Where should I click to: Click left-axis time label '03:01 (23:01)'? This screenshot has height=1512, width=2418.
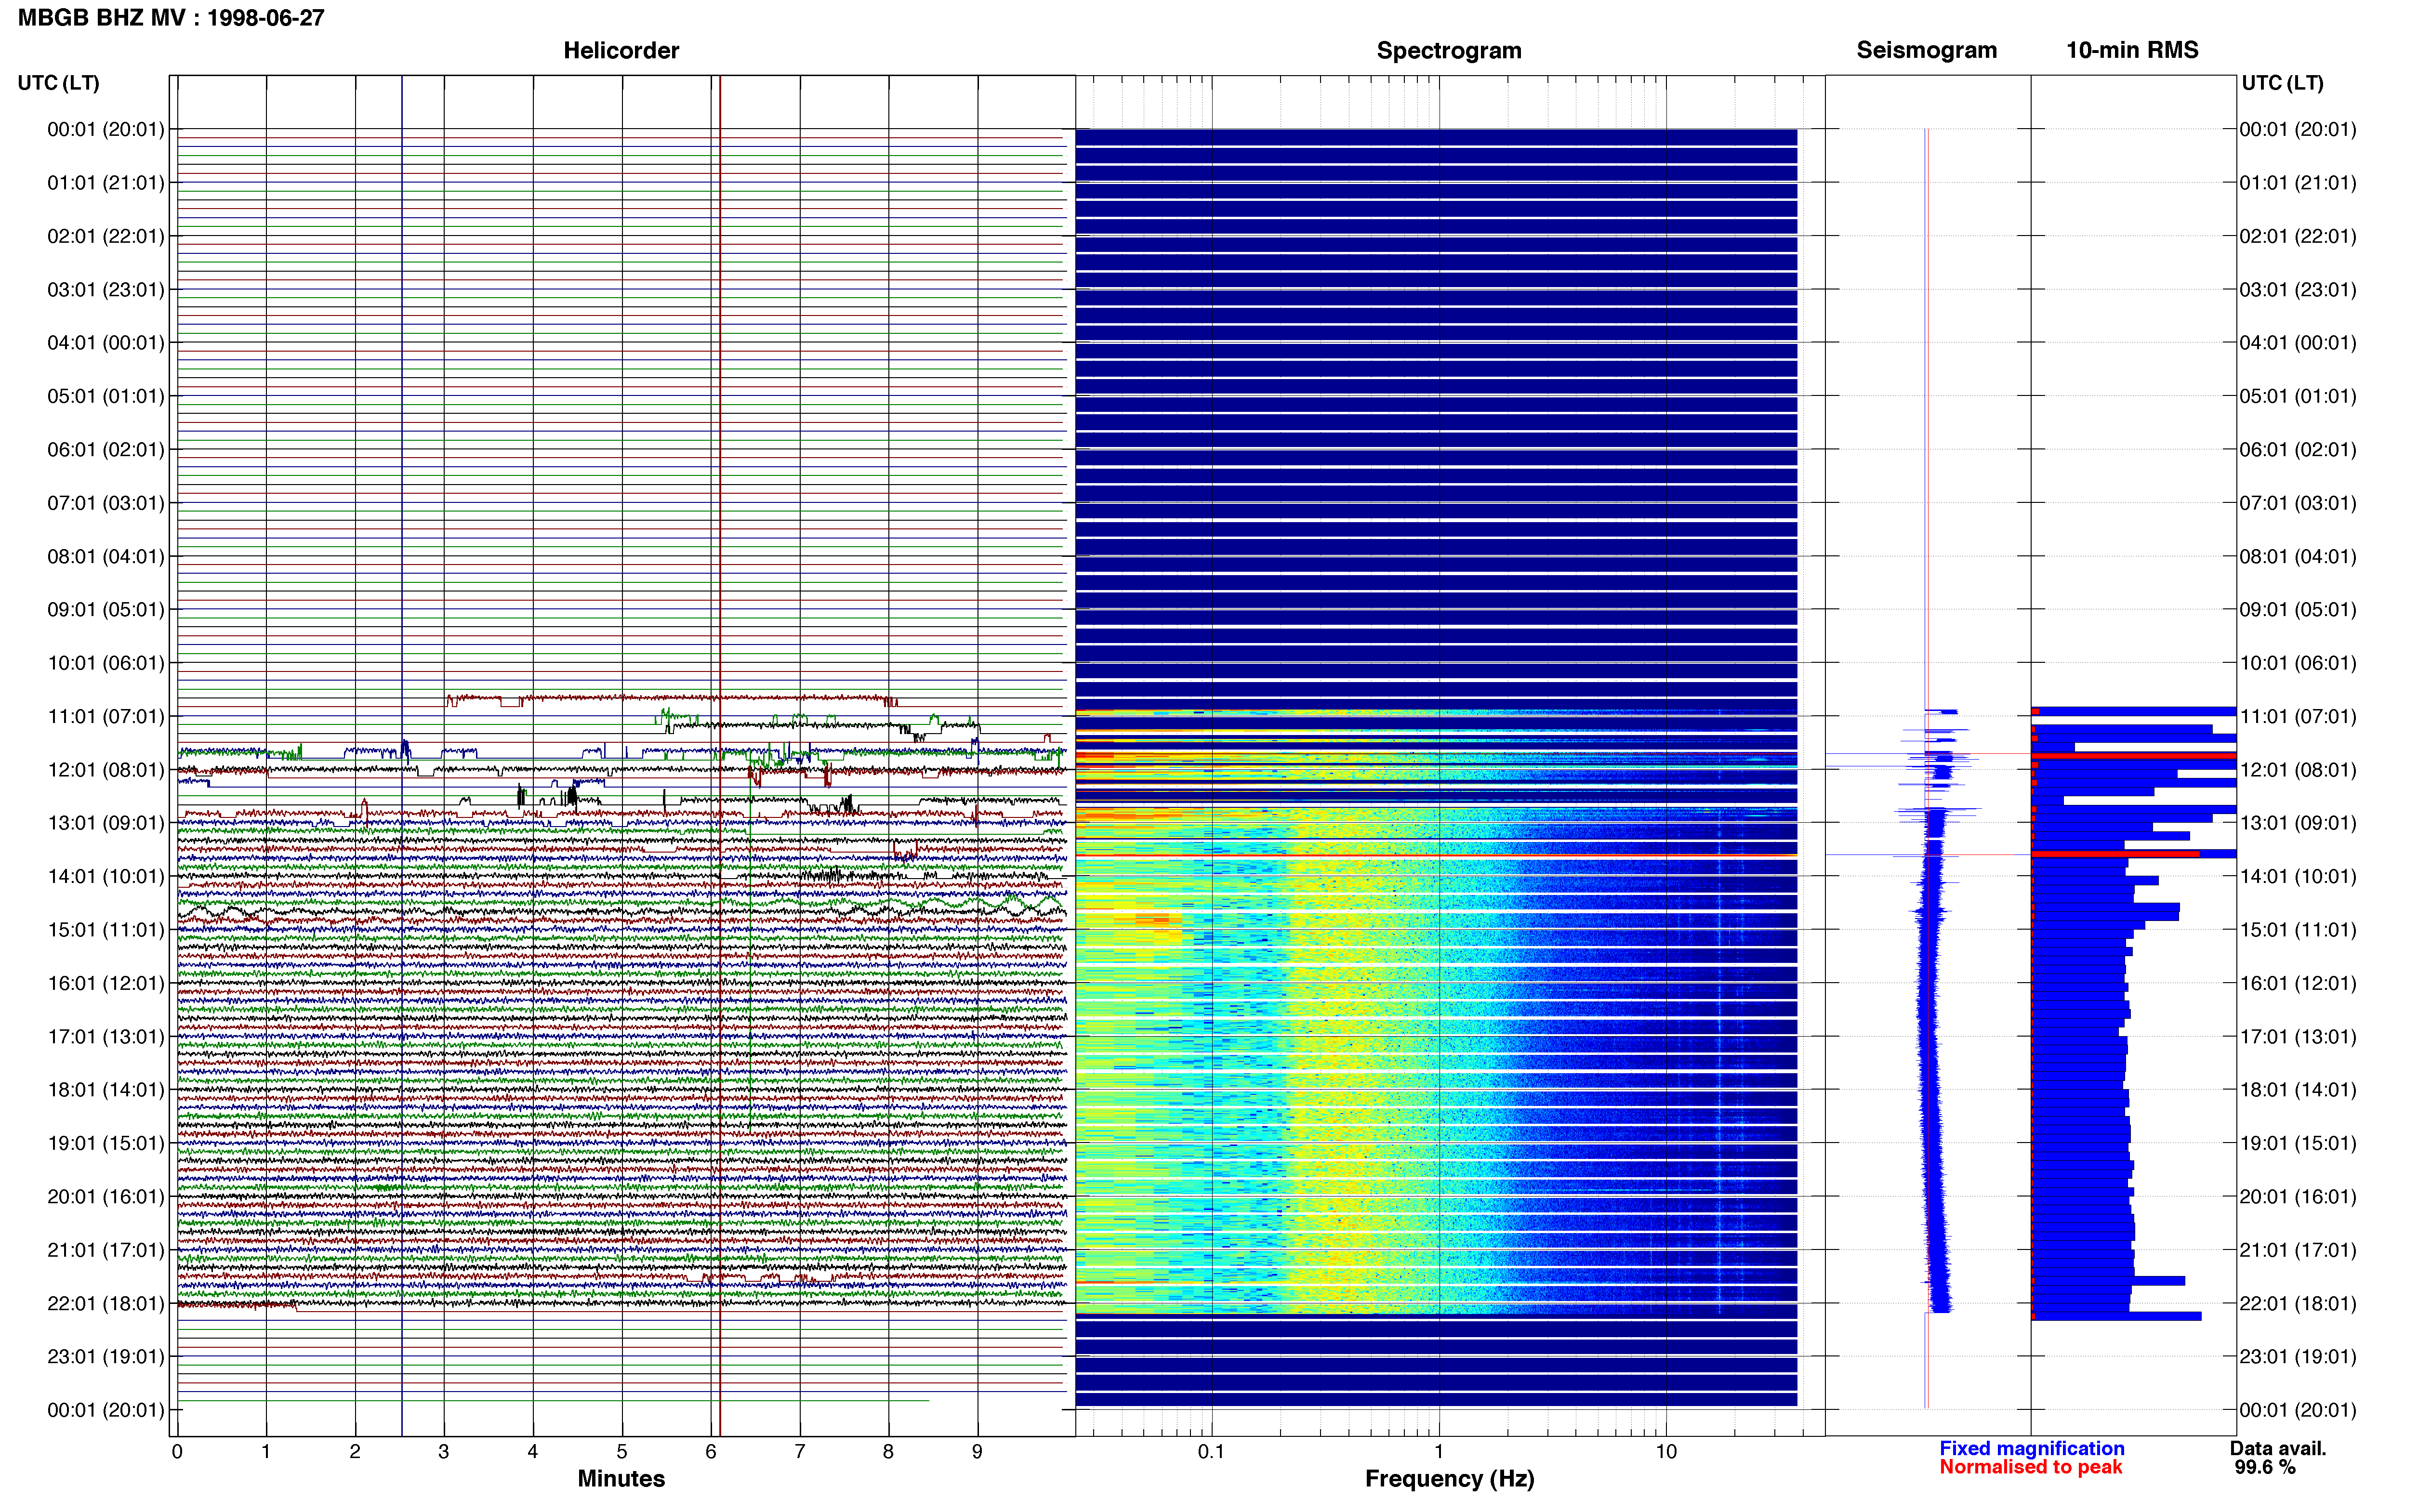(106, 290)
